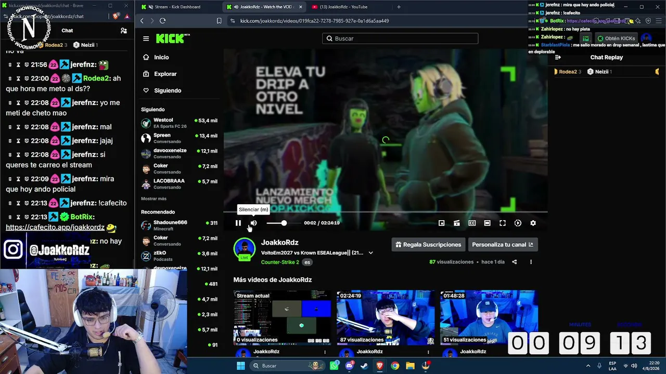Go back in the browser

click(x=142, y=21)
